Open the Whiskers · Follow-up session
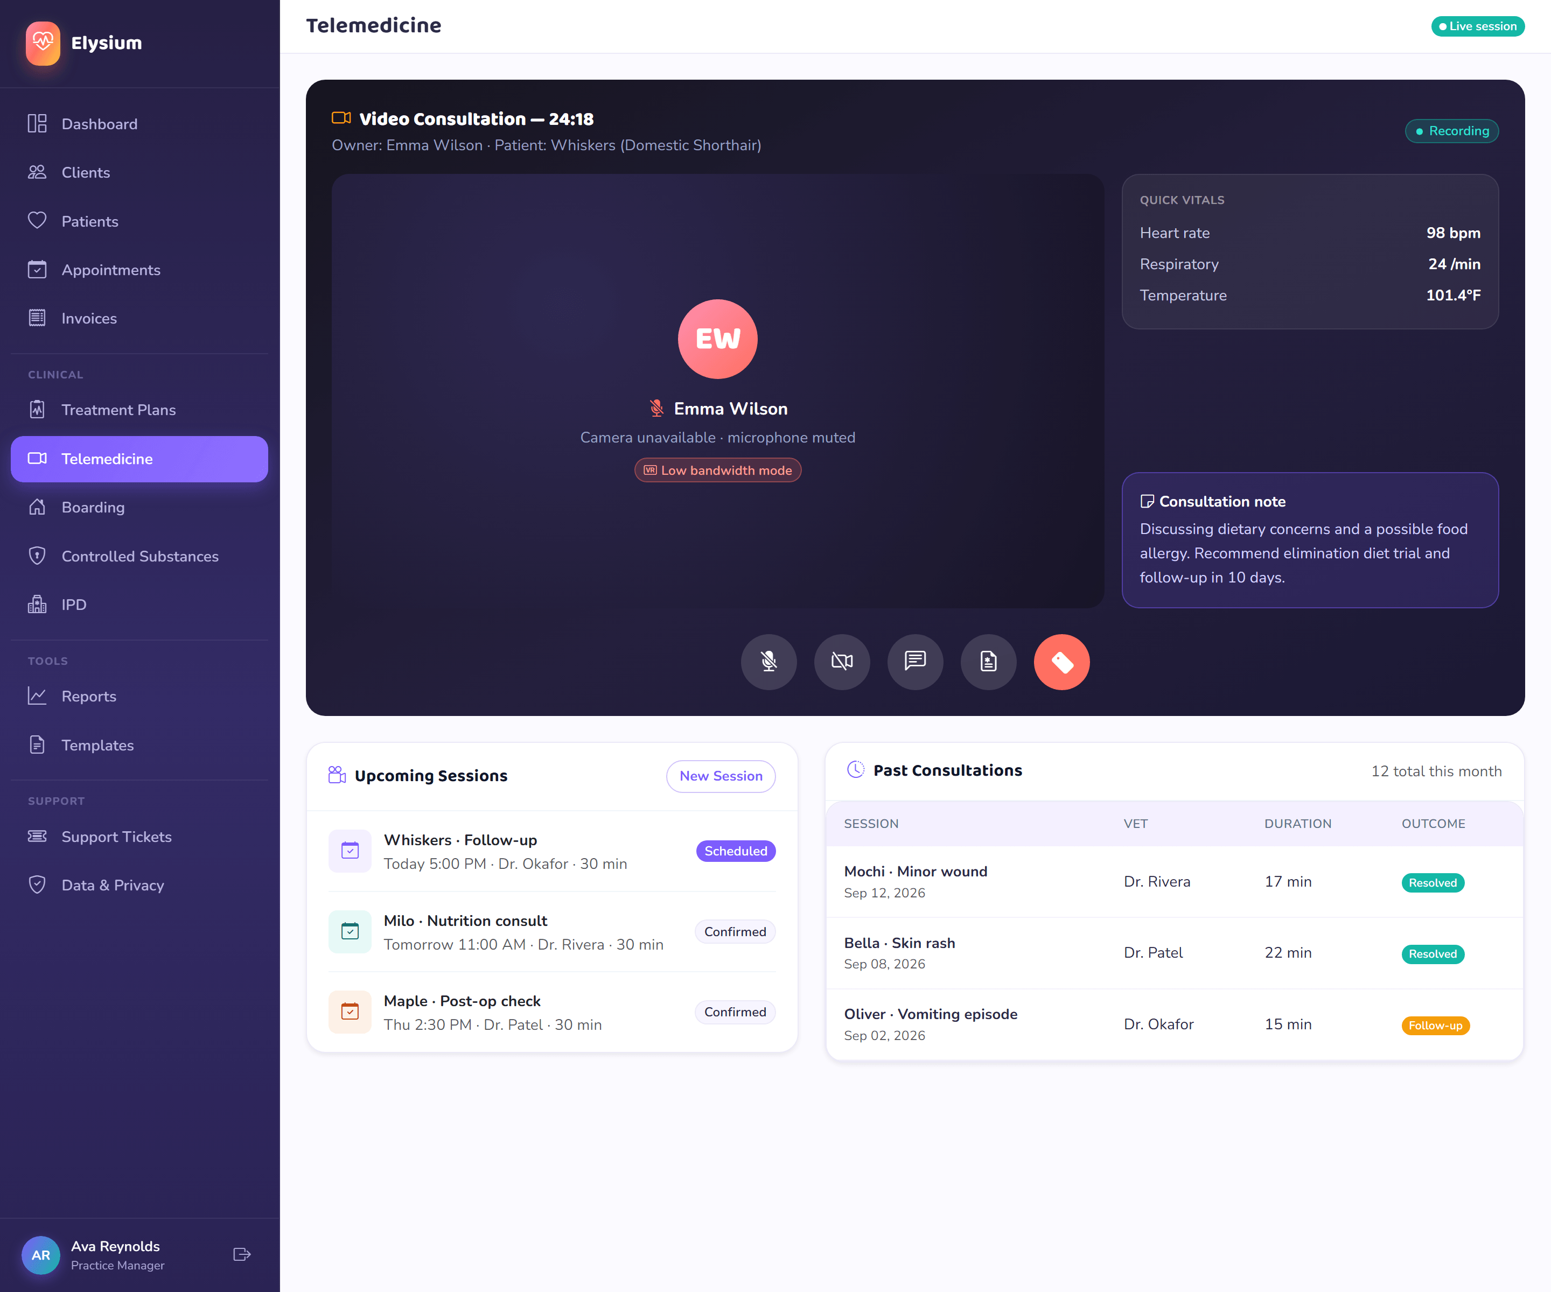This screenshot has height=1292, width=1551. (551, 851)
